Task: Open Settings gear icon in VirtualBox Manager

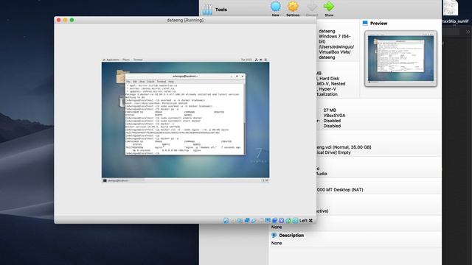Action: [293, 7]
